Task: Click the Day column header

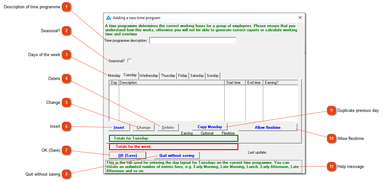Action: pos(114,83)
